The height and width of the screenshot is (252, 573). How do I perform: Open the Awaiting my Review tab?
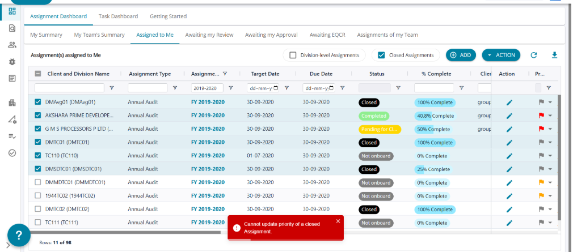tap(209, 35)
